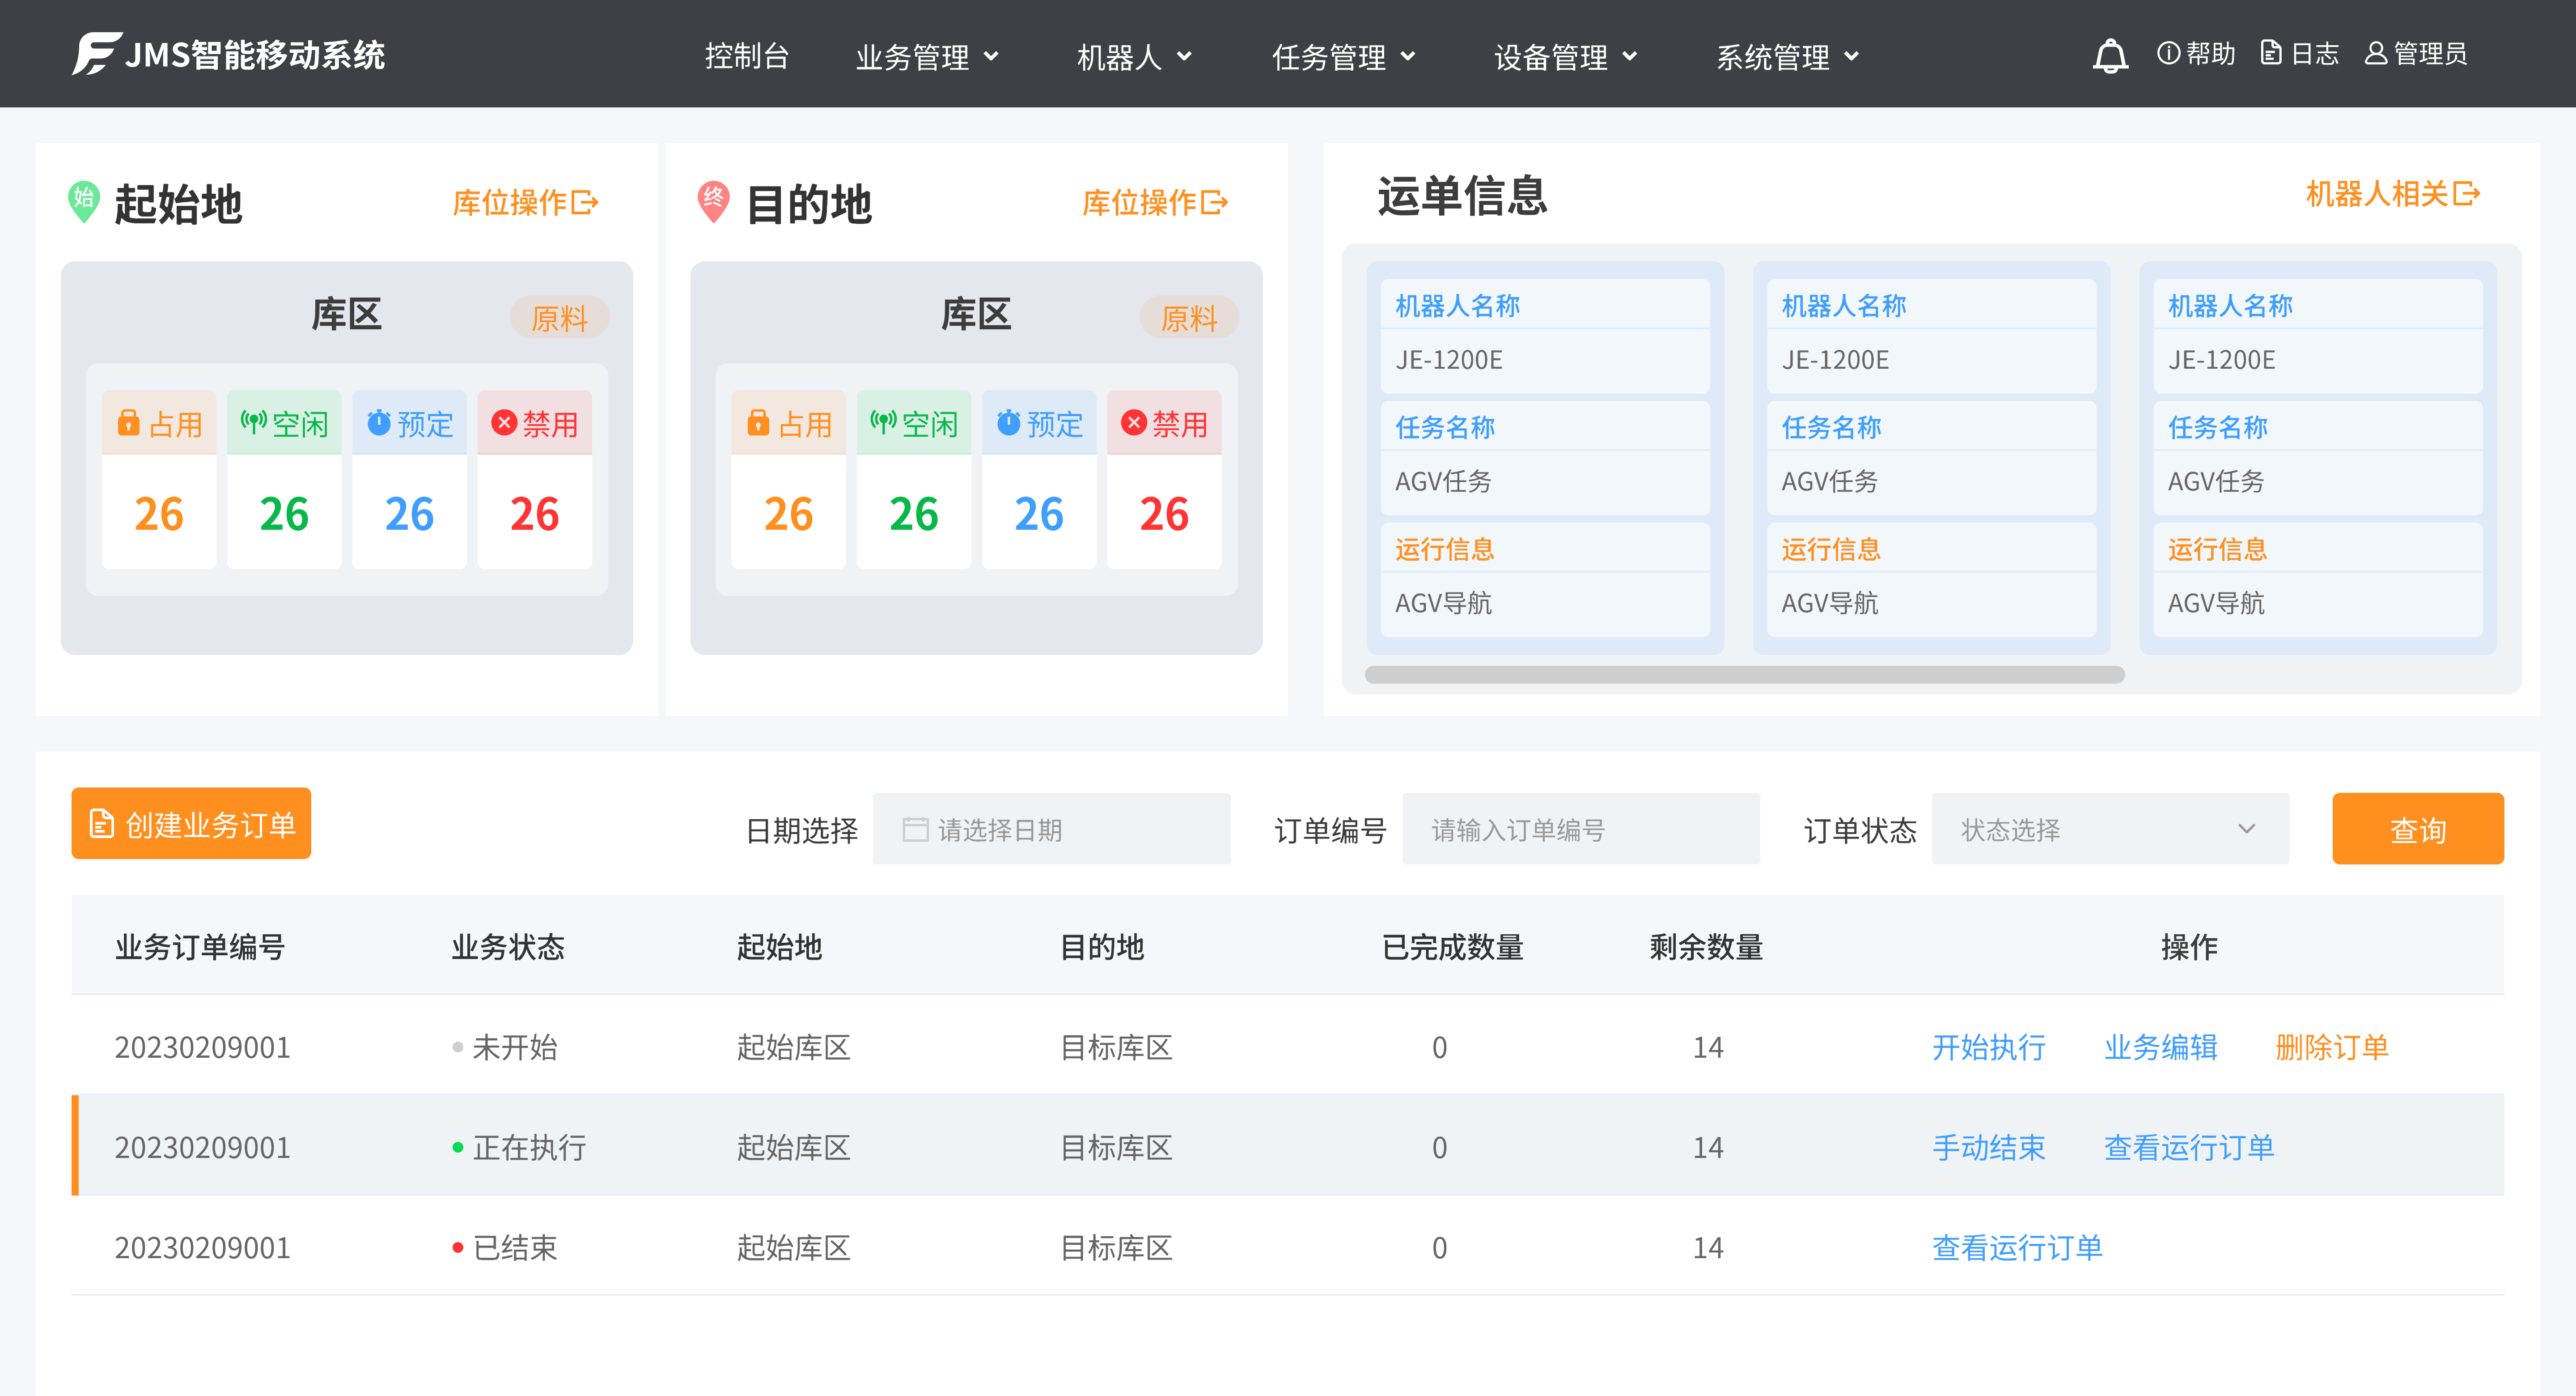Image resolution: width=2576 pixels, height=1396 pixels.
Task: Click the lock icon in 起始地 占用
Action: coord(128,422)
